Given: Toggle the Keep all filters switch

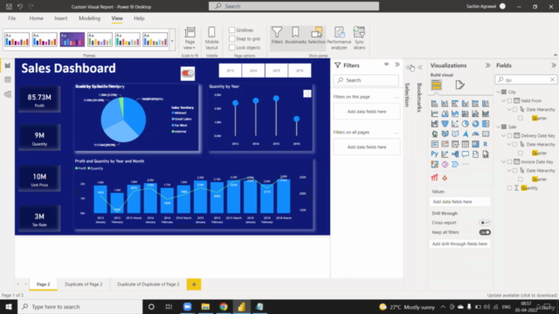Looking at the screenshot, I should pyautogui.click(x=485, y=233).
